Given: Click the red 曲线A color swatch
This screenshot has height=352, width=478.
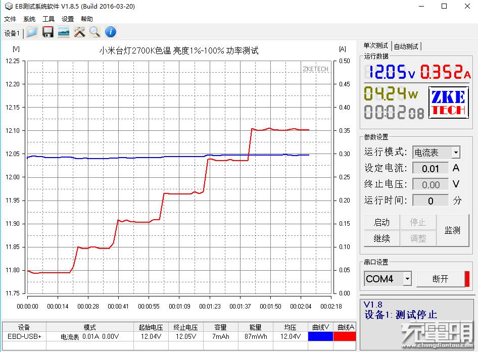Looking at the screenshot, I should pos(345,336).
